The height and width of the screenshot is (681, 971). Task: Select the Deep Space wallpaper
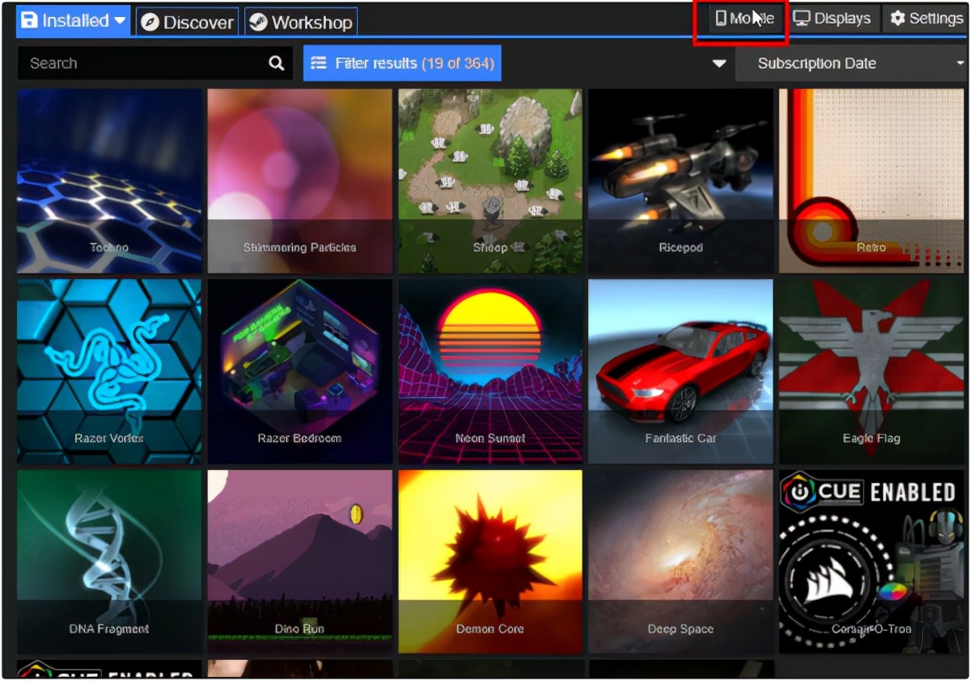[681, 562]
